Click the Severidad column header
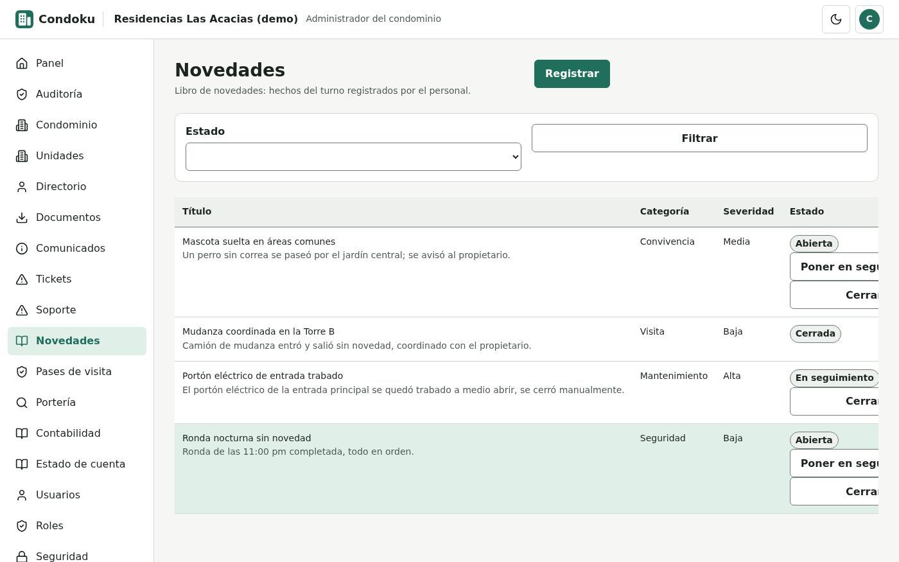This screenshot has width=899, height=562. click(x=748, y=211)
